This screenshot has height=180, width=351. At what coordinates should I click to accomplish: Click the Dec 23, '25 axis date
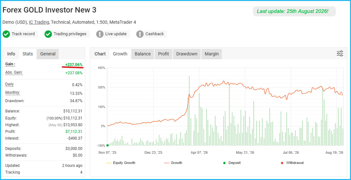153,153
